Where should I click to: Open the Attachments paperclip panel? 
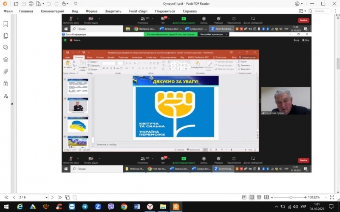6,72
